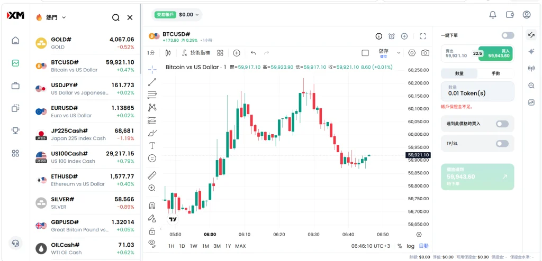Open the 06:46:10 UTC+3 timezone menu

(372, 246)
